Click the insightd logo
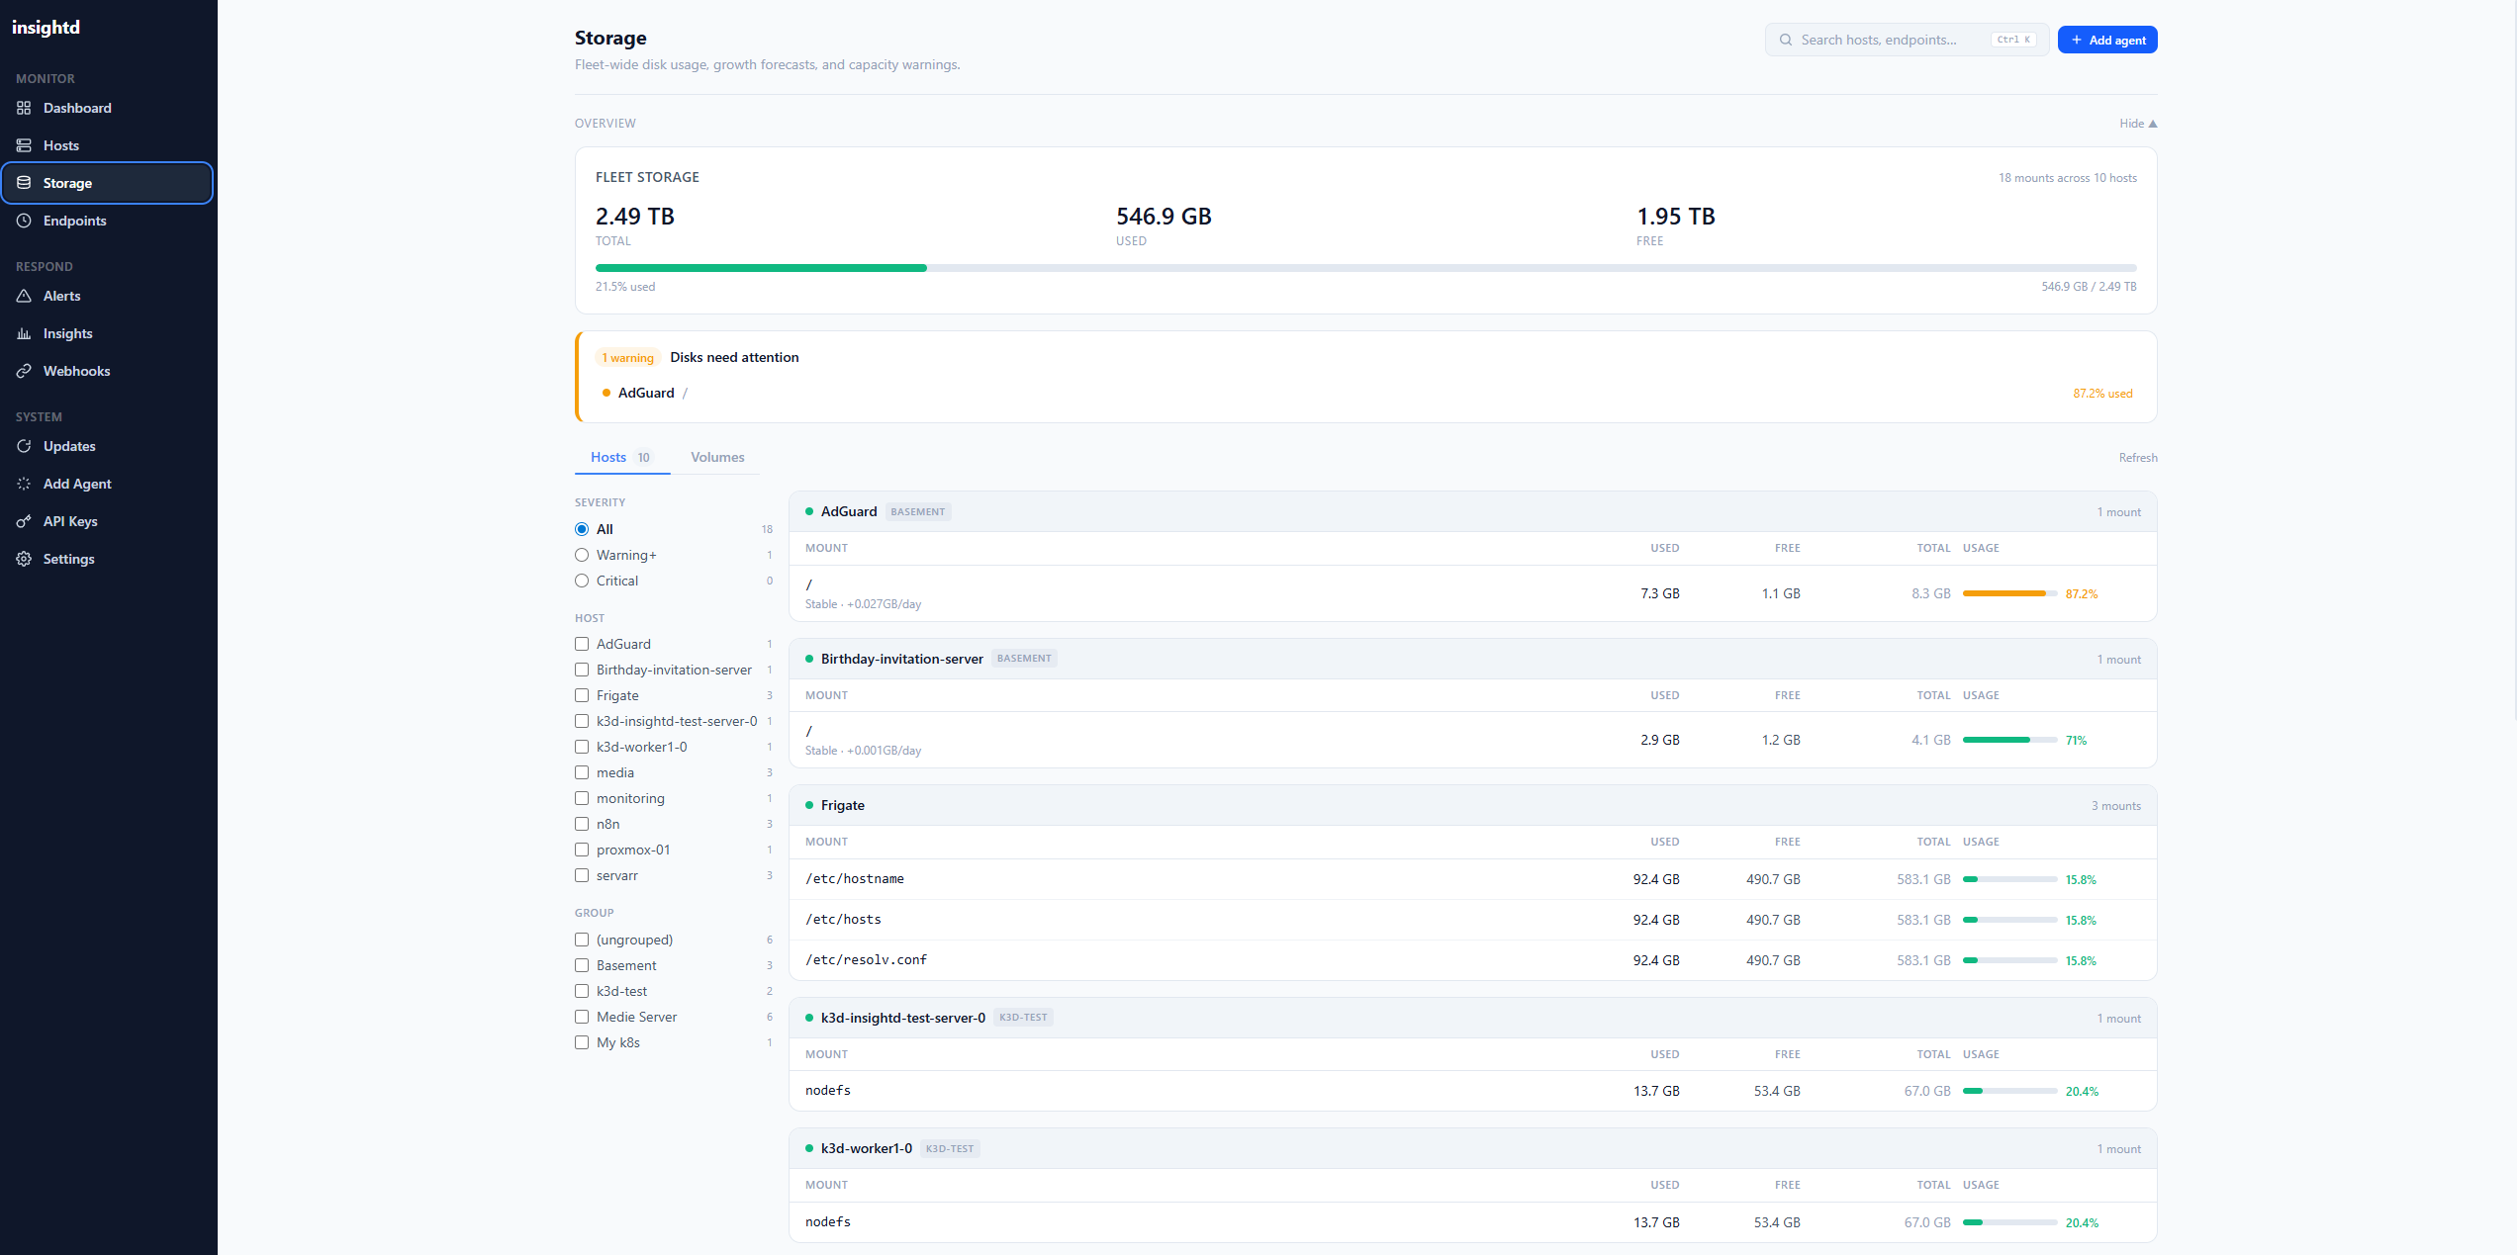Screen dimensions: 2517x1255 click(46, 27)
